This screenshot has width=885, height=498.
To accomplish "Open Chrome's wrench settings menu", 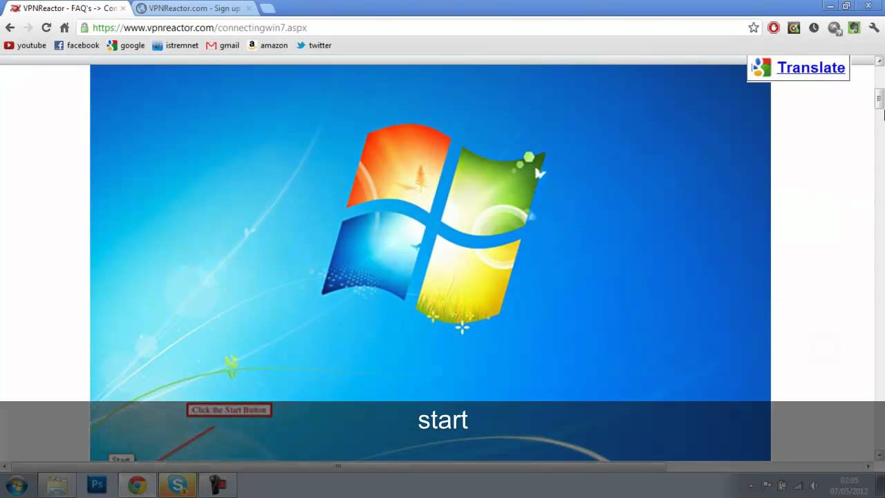I will pos(874,28).
